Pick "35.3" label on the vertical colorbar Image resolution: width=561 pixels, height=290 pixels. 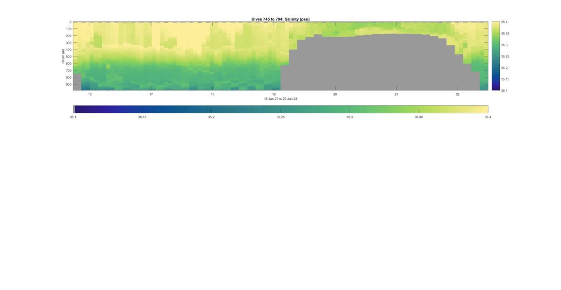[504, 45]
